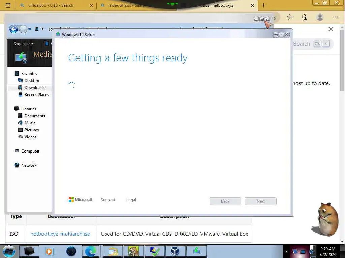Viewport: 345px width, 258px height.
Task: Close the netboot.xyz tab
Action: pyautogui.click(x=253, y=5)
